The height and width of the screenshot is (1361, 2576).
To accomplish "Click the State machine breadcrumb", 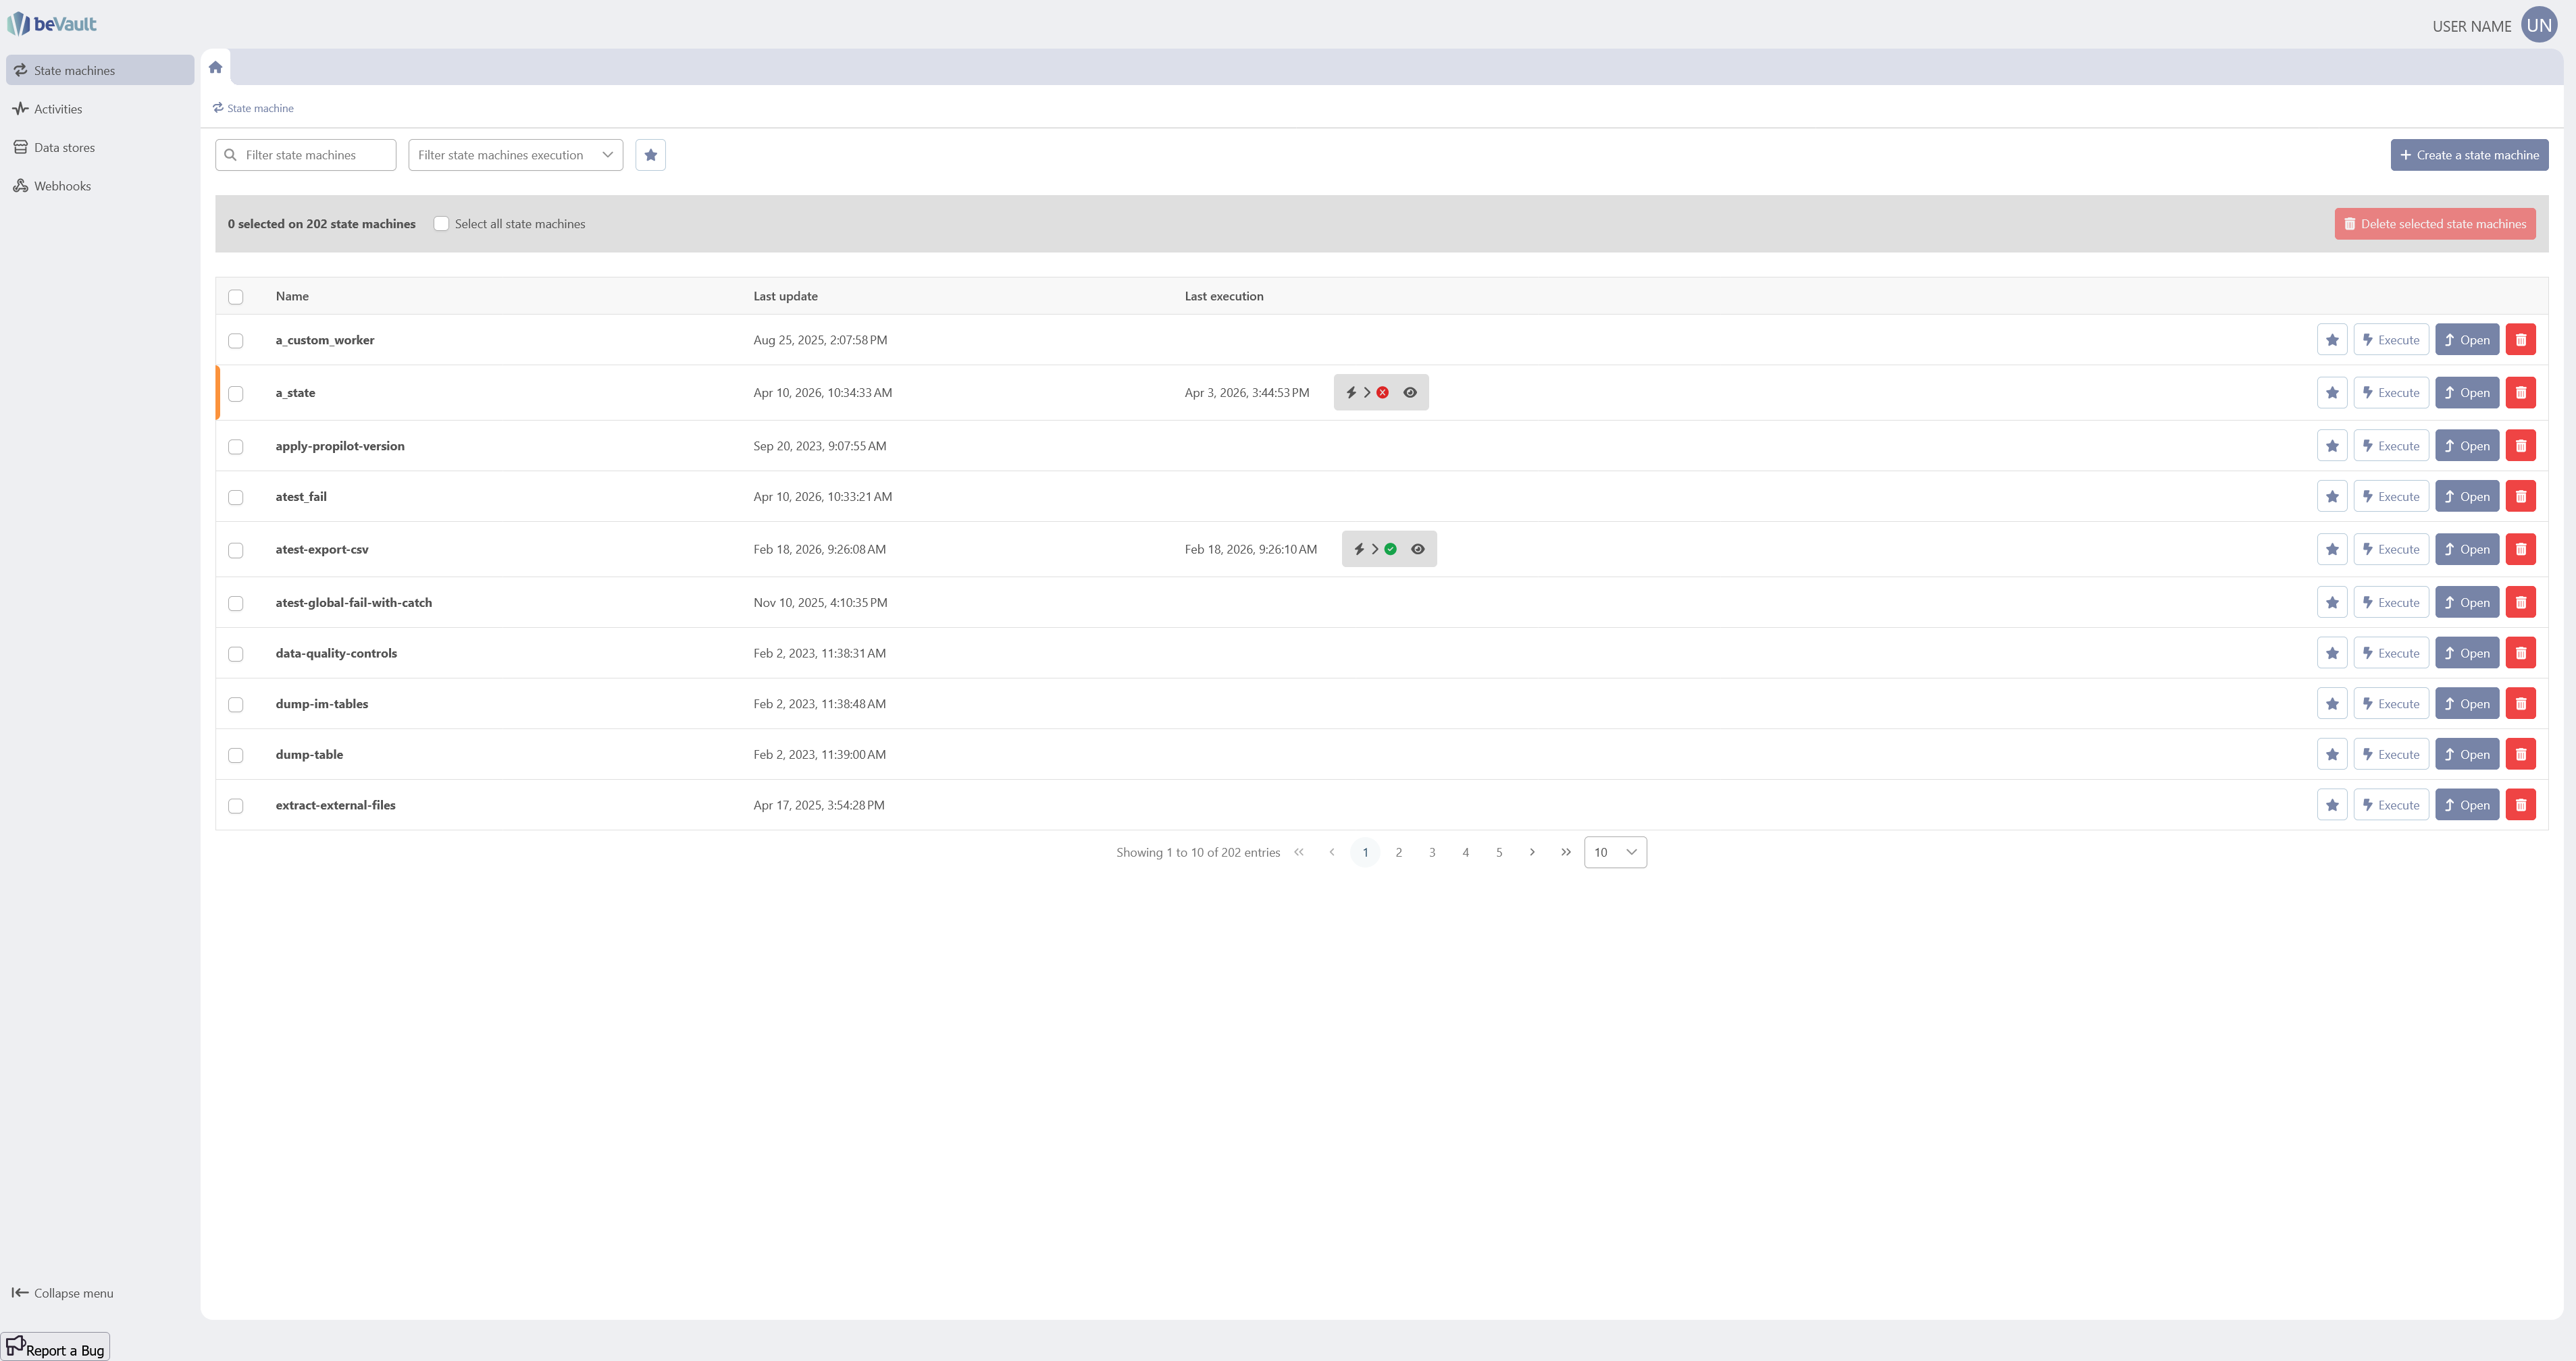I will 253,108.
